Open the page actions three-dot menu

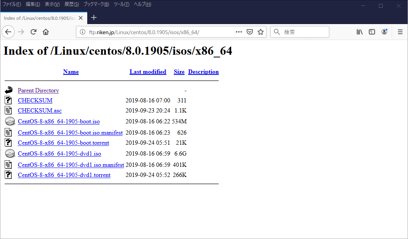click(x=239, y=32)
